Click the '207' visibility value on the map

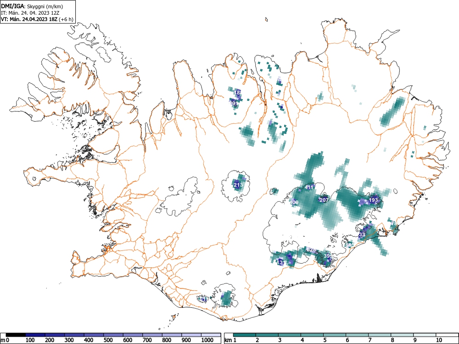coord(324,200)
